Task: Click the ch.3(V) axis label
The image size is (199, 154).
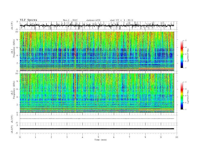Action: click(x=12, y=119)
